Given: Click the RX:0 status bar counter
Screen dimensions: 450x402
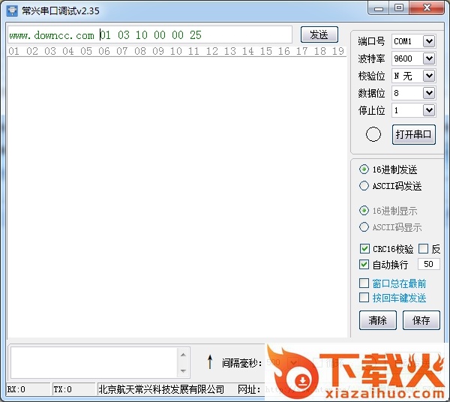Looking at the screenshot, I should 28,389.
